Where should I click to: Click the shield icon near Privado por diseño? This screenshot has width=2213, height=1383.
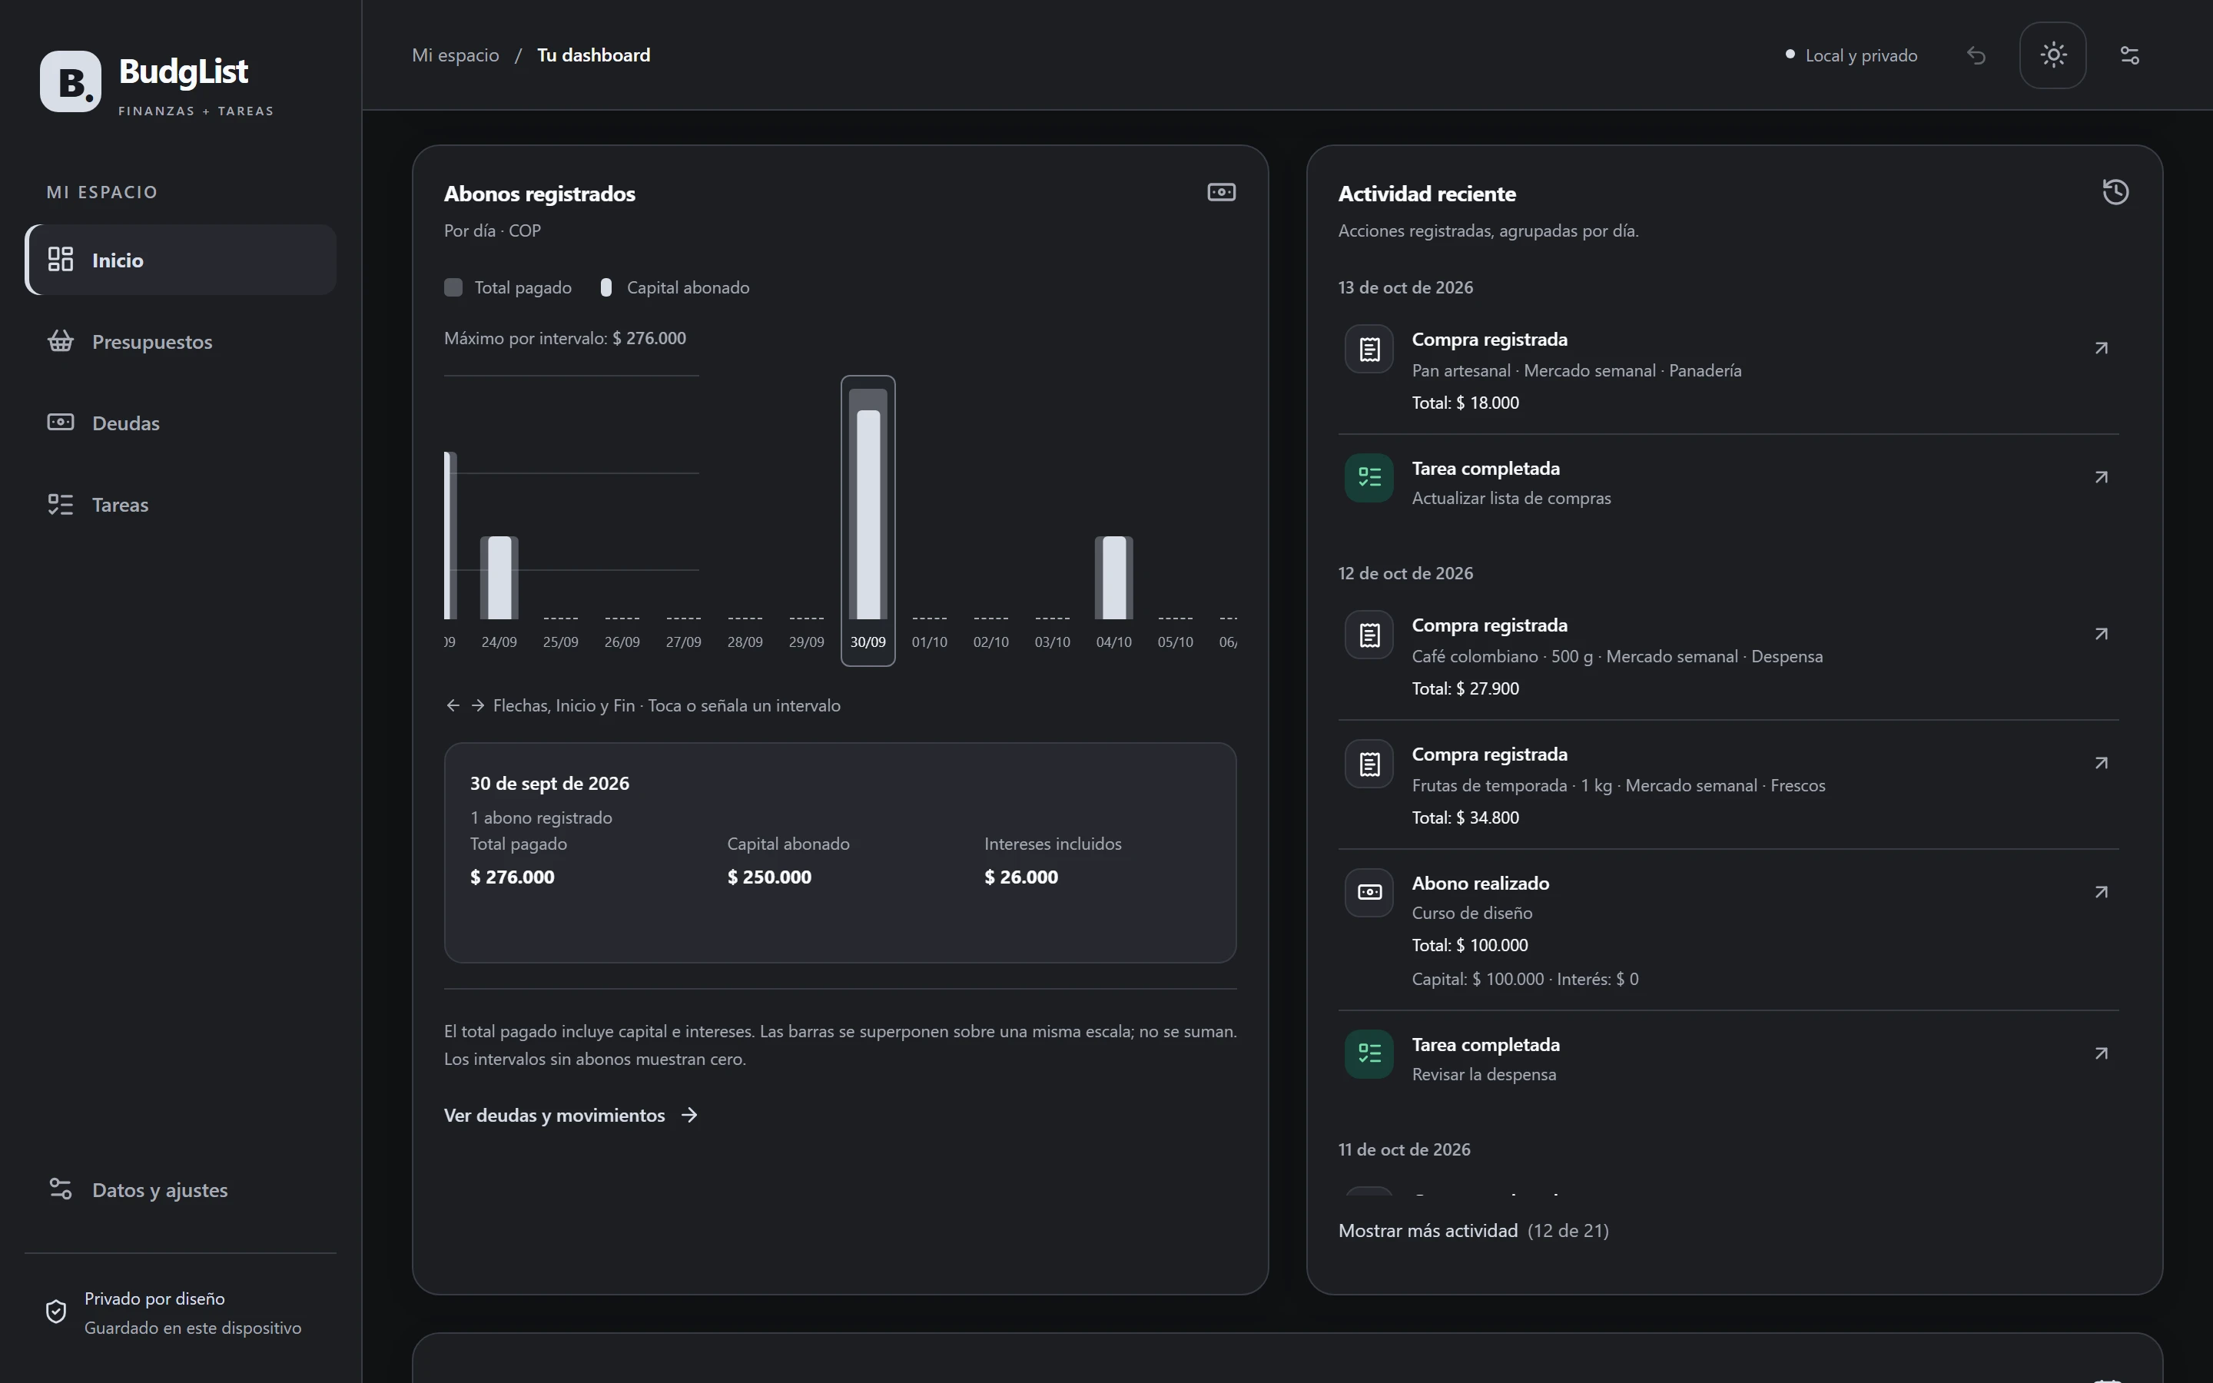56,1312
